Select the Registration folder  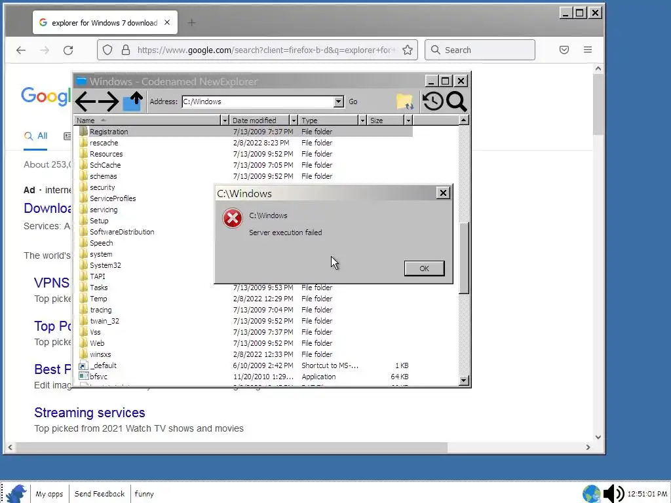(x=108, y=132)
